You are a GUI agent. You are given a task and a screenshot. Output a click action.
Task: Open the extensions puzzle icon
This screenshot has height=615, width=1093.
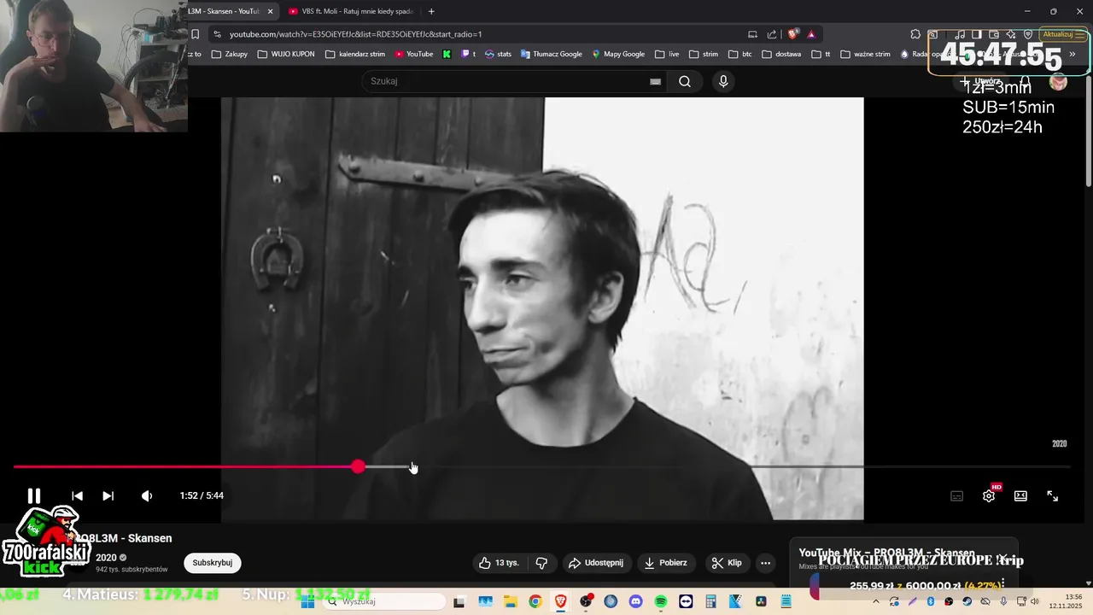tap(915, 34)
